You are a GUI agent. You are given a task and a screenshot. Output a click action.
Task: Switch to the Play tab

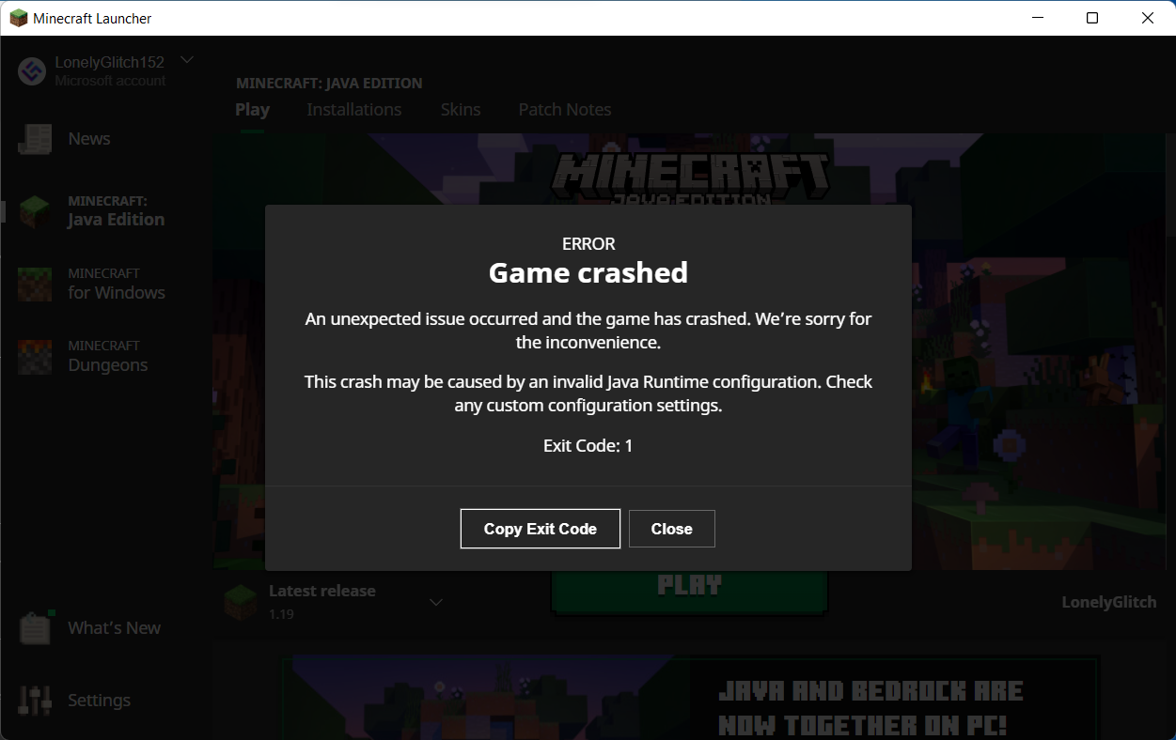point(252,110)
